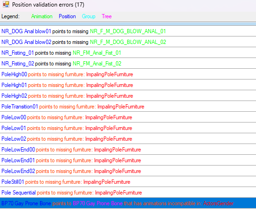Select the PoleLow00 missing furniture row

pyautogui.click(x=128, y=117)
